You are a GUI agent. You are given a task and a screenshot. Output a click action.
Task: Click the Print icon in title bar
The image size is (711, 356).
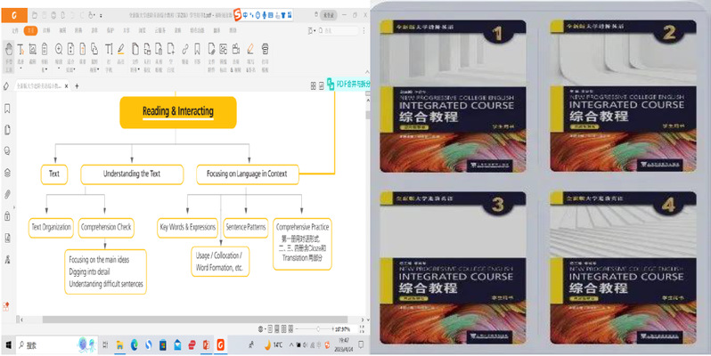[53, 15]
